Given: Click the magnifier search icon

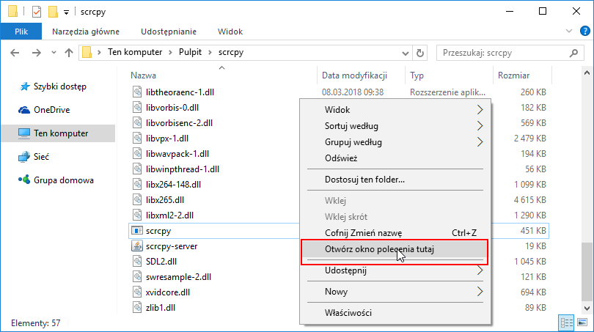Looking at the screenshot, I should (573, 53).
